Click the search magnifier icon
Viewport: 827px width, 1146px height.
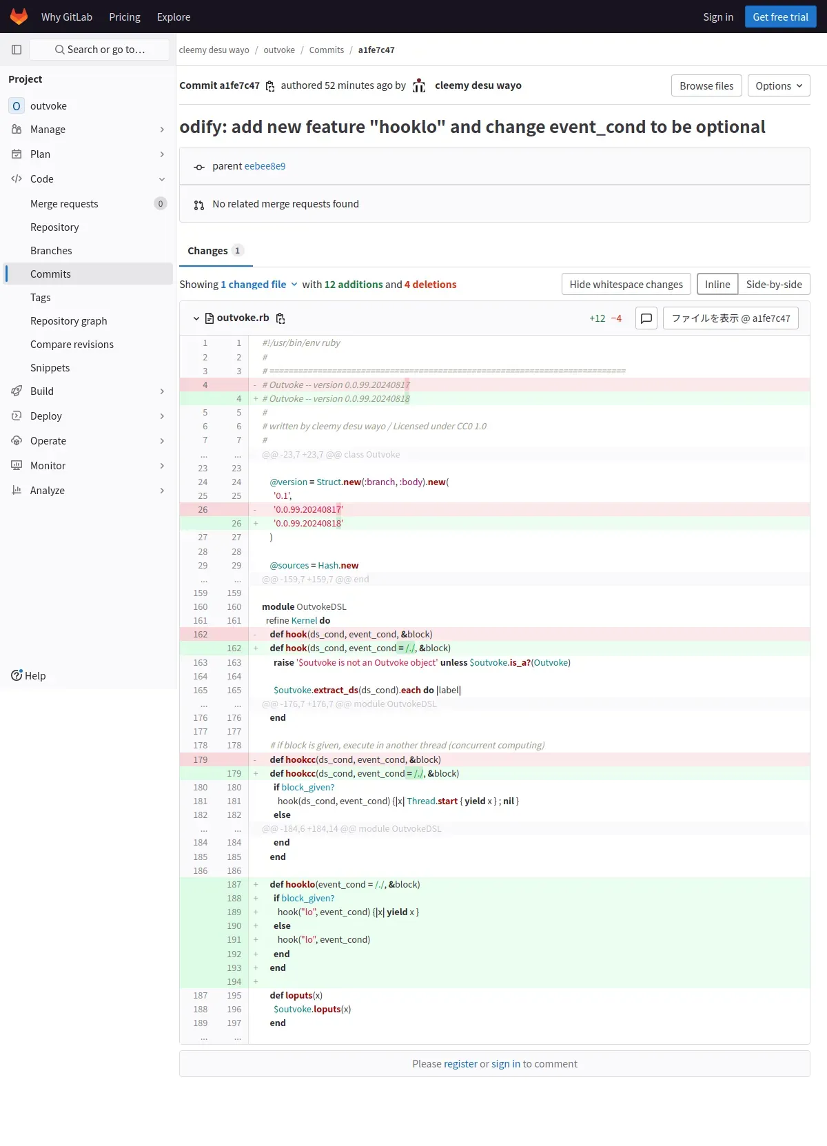point(60,50)
